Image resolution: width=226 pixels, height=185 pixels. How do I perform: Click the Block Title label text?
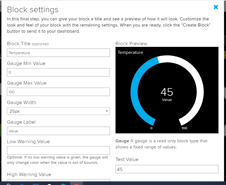coord(17,44)
